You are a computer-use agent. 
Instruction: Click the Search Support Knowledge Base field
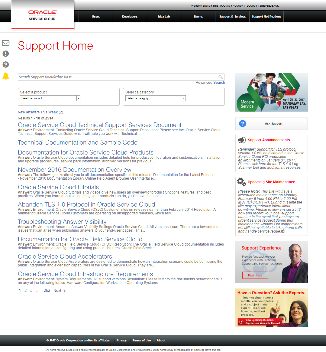121,77
